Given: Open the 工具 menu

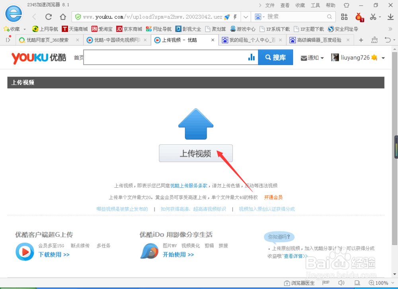Looking at the screenshot, I should coord(315,5).
